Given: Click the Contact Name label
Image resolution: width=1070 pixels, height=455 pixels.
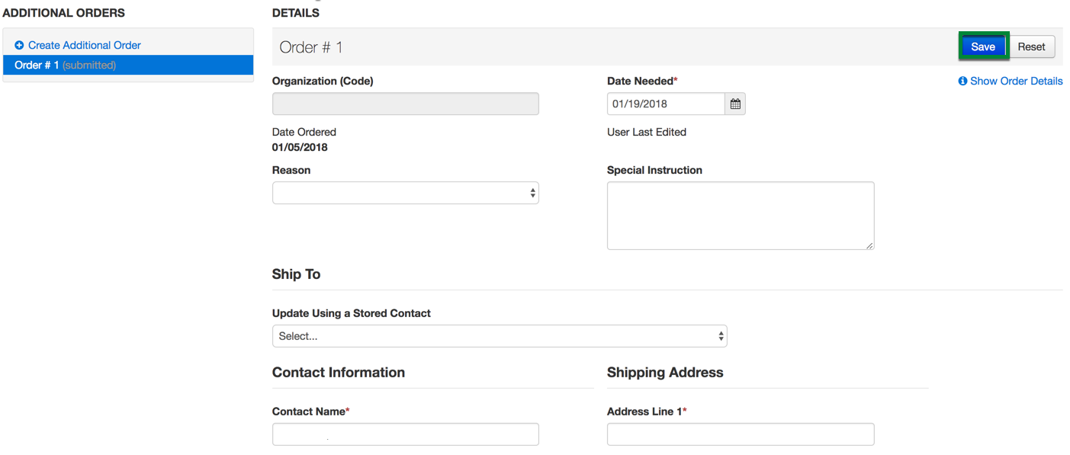Looking at the screenshot, I should click(308, 412).
